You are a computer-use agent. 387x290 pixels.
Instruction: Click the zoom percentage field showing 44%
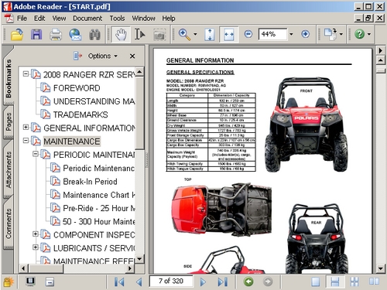pyautogui.click(x=272, y=34)
